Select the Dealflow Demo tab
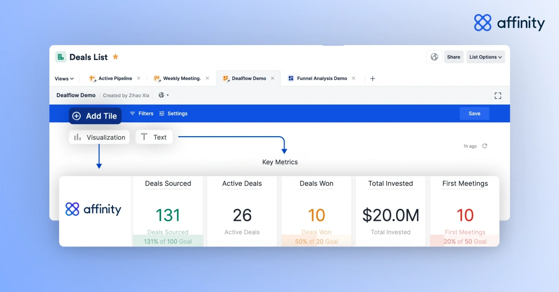Image resolution: width=559 pixels, height=292 pixels. pyautogui.click(x=249, y=79)
